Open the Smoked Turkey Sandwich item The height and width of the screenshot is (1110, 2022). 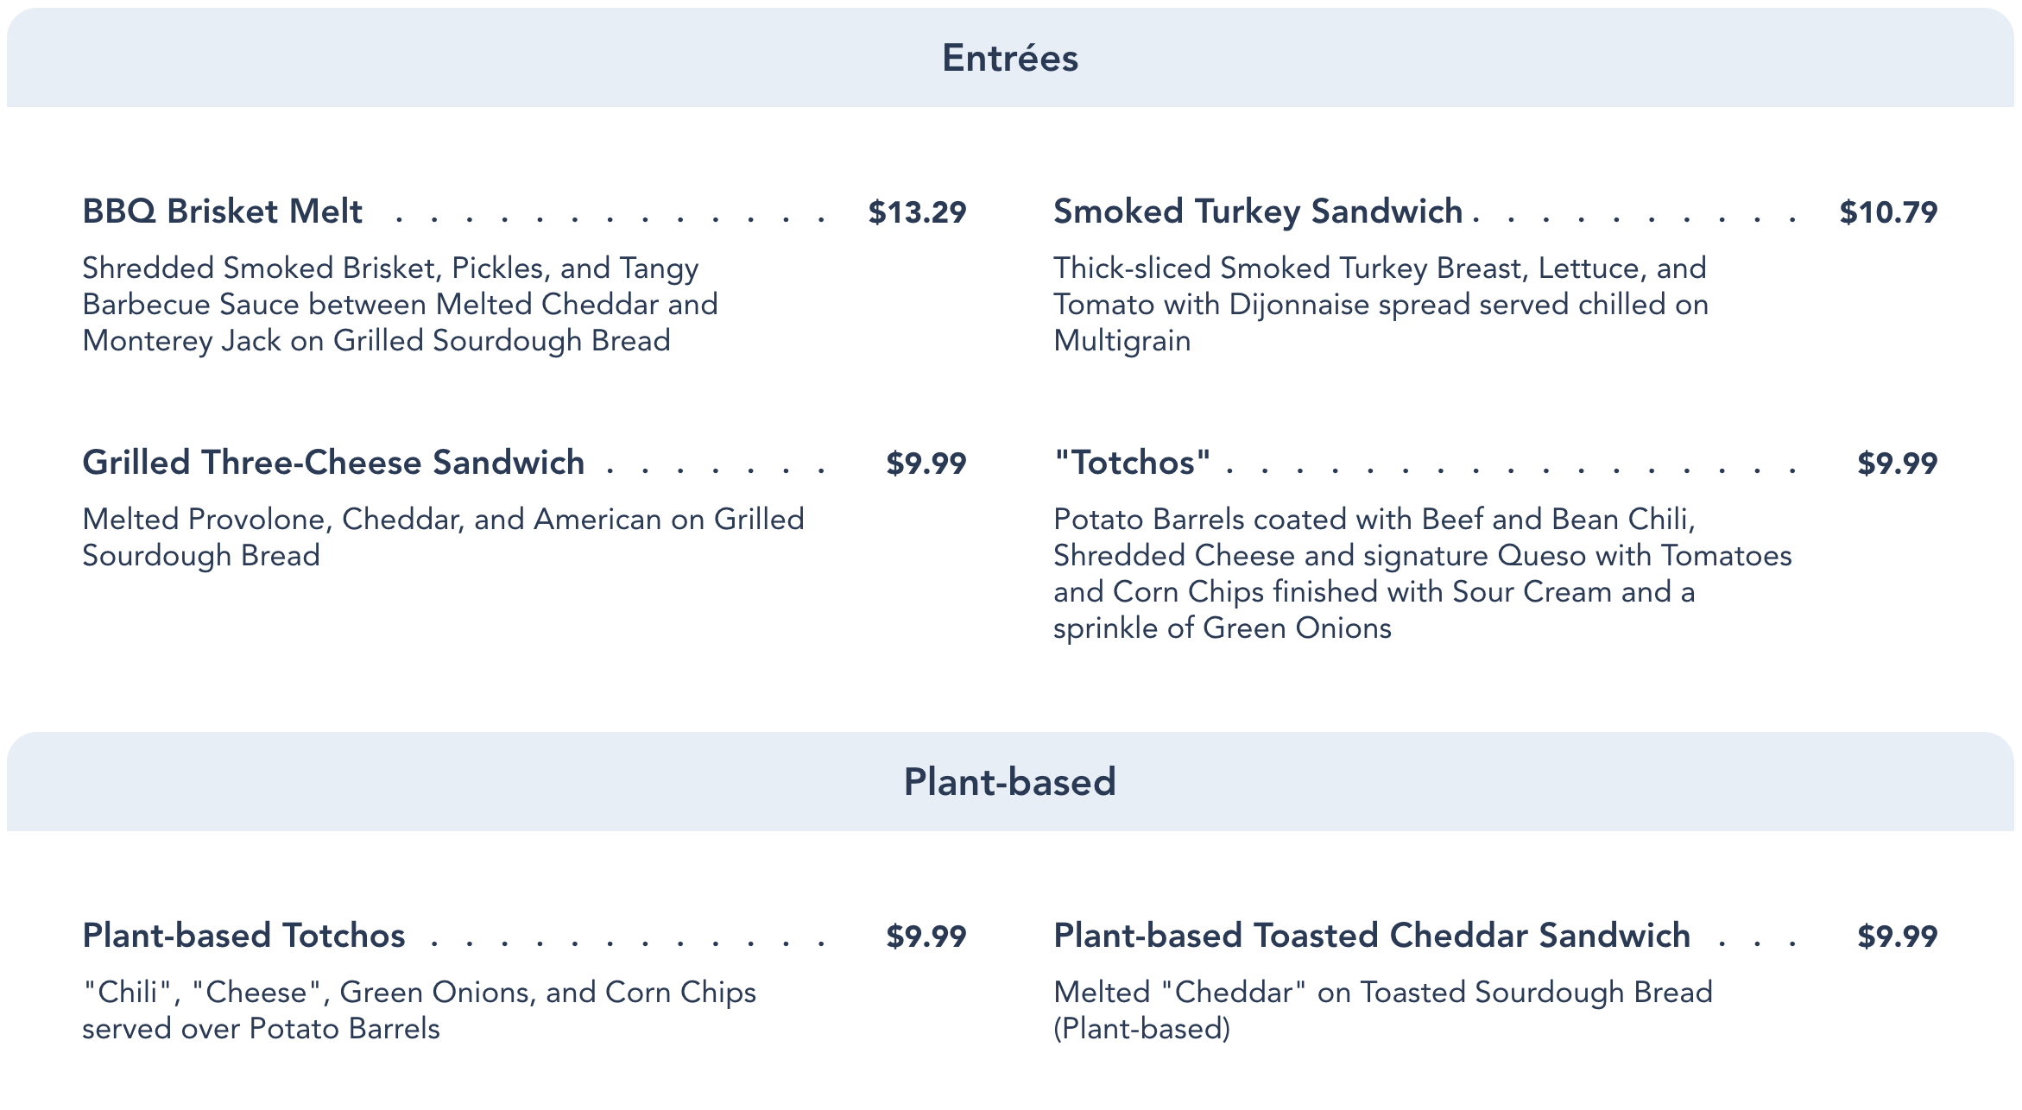pos(1258,211)
